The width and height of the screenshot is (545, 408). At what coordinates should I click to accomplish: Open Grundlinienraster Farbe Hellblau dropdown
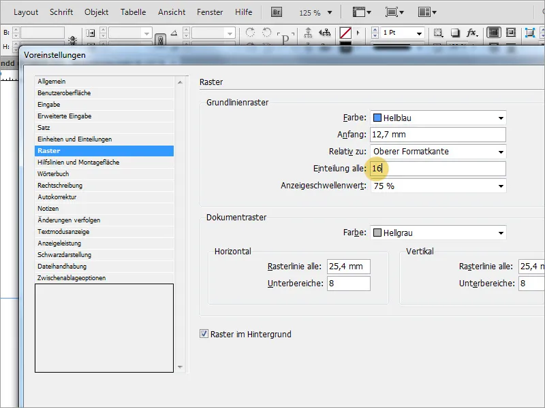[438, 118]
